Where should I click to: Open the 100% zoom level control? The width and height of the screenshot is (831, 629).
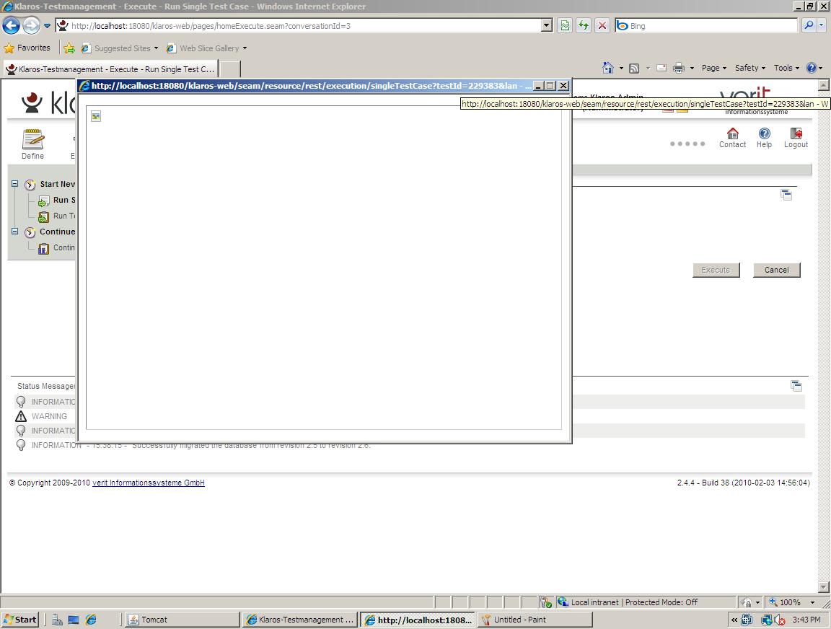[x=792, y=602]
